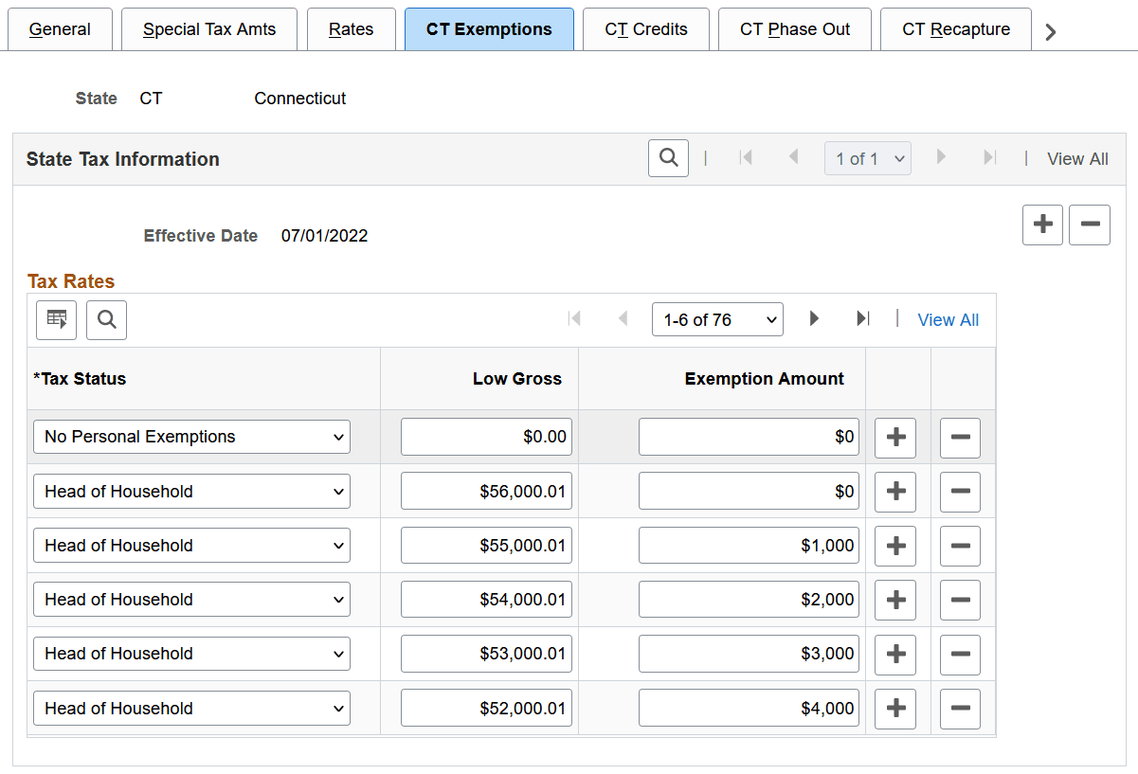Open the No Personal Exemptions tax status dropdown
Viewport: 1138px width, 774px height.
coord(191,437)
